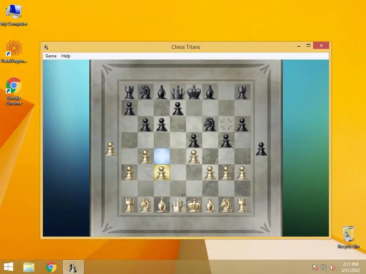366x274 pixels.
Task: Select the black pawn on c6
Action: (162, 125)
